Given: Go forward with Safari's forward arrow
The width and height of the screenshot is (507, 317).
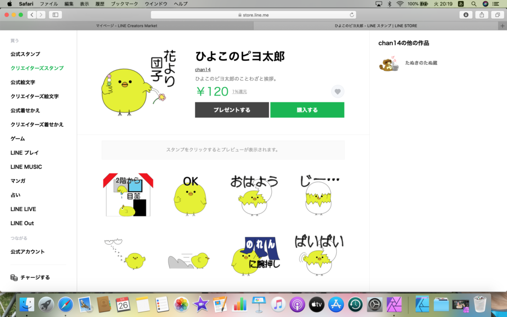Looking at the screenshot, I should (x=41, y=14).
